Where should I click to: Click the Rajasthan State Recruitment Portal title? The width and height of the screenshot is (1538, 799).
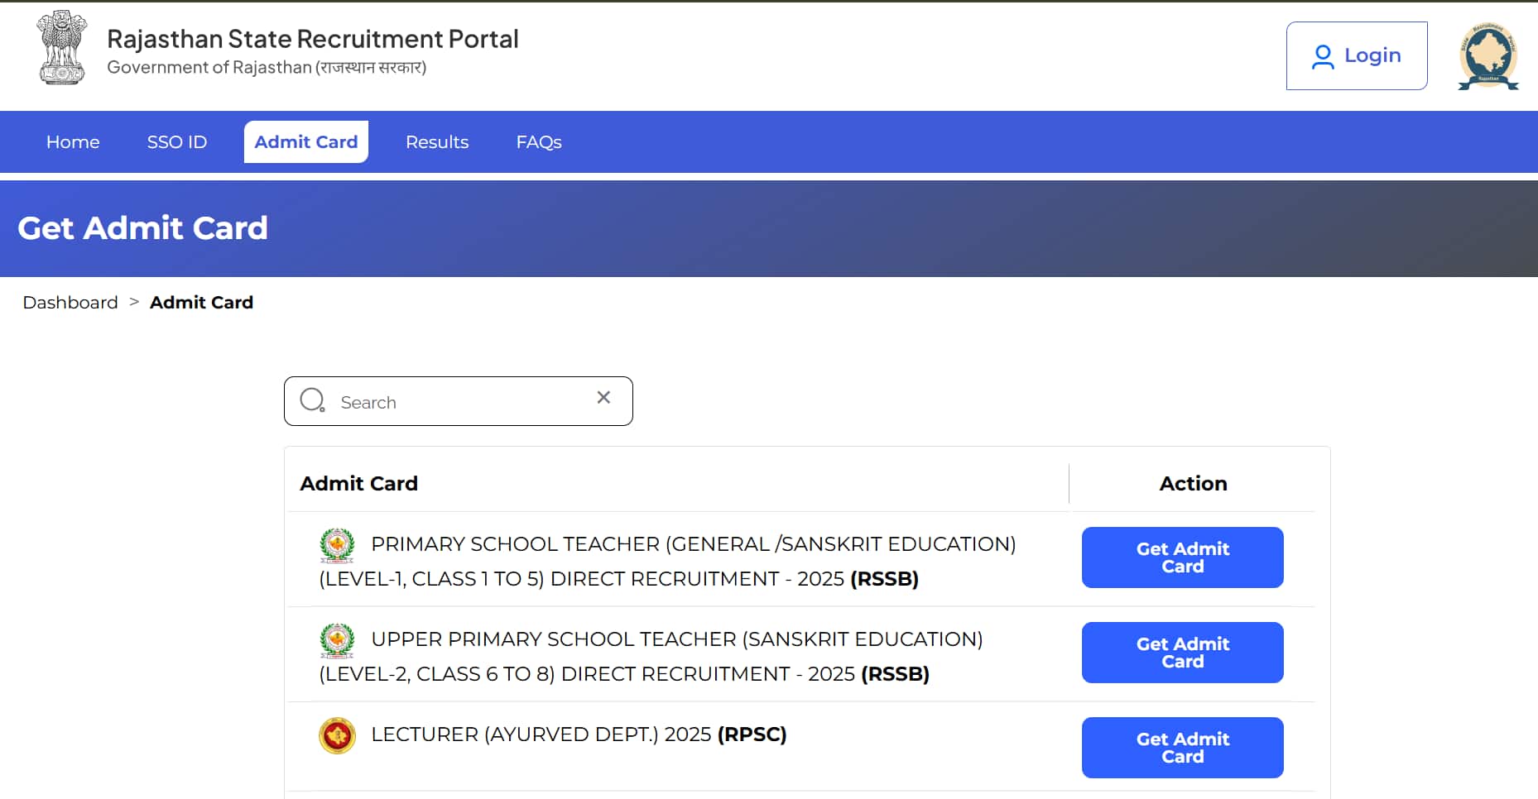313,39
